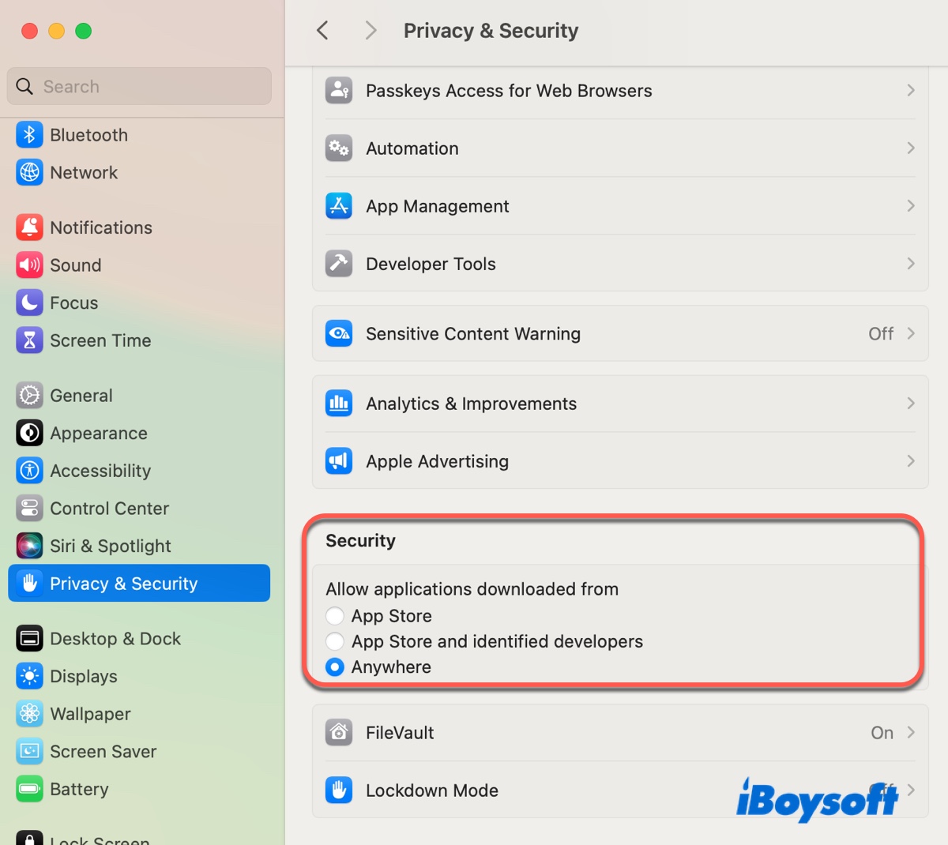Click the magnifying glass search icon
This screenshot has height=845, width=948.
tap(24, 86)
